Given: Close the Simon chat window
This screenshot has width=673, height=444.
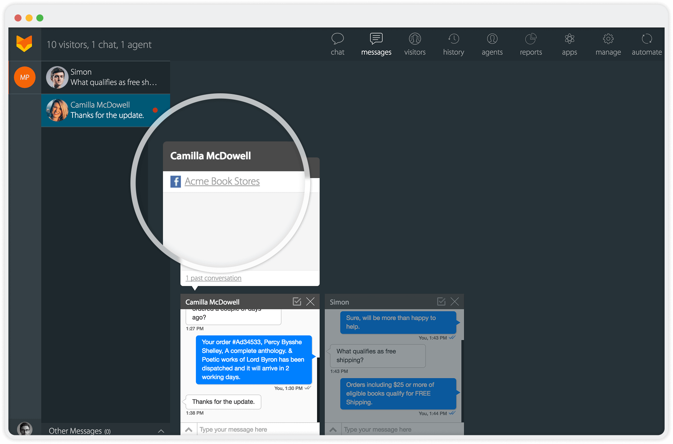Looking at the screenshot, I should [454, 301].
